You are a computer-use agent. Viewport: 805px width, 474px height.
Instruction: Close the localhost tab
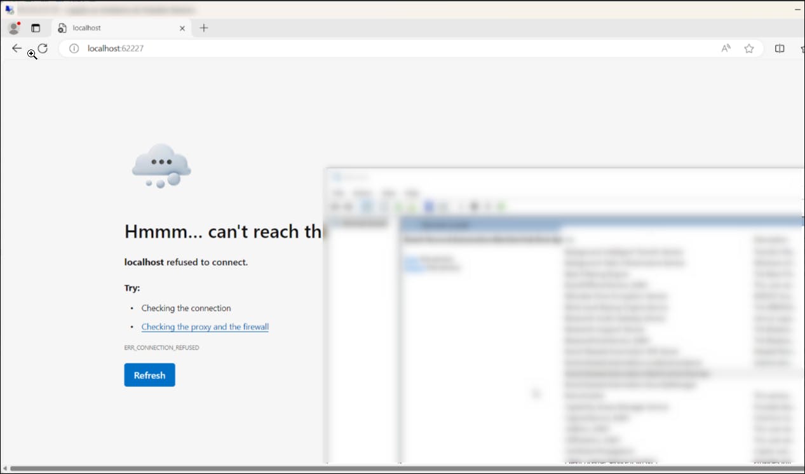(x=182, y=28)
